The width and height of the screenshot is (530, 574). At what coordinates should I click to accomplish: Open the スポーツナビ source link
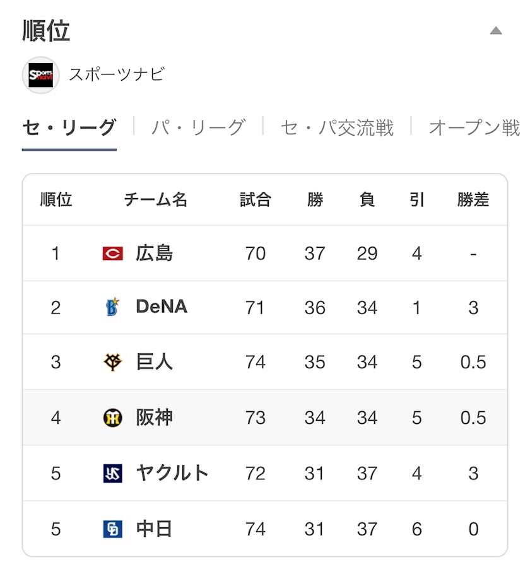(117, 74)
